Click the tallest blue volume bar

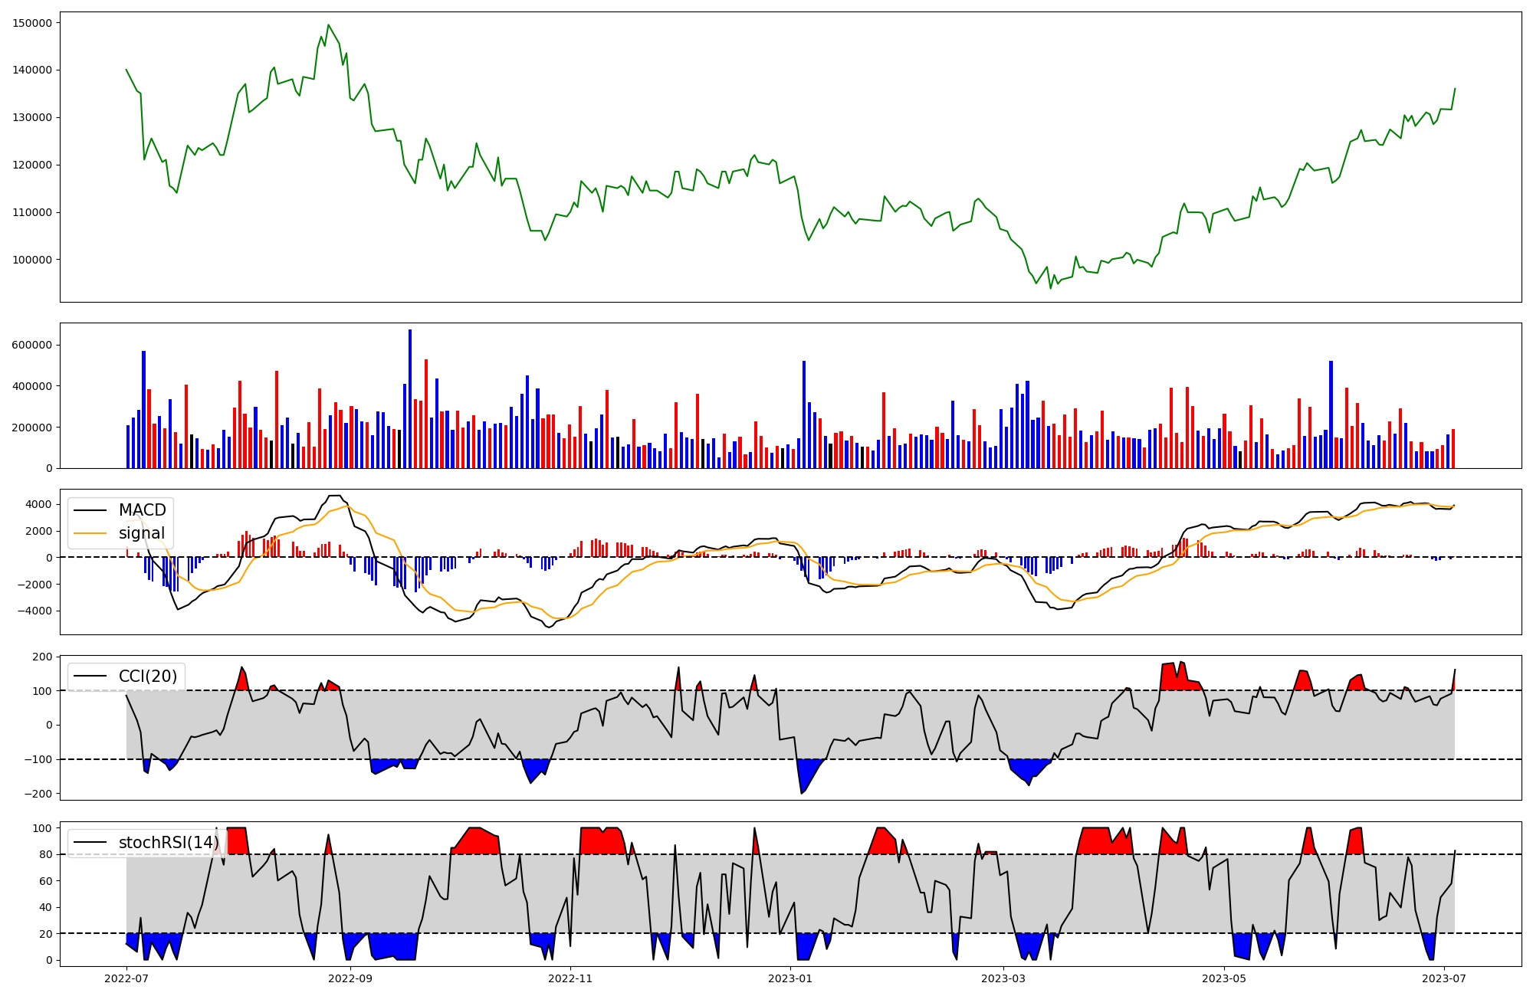410,398
